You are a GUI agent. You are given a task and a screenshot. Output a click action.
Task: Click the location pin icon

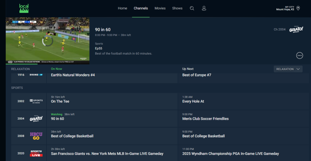pyautogui.click(x=298, y=8)
